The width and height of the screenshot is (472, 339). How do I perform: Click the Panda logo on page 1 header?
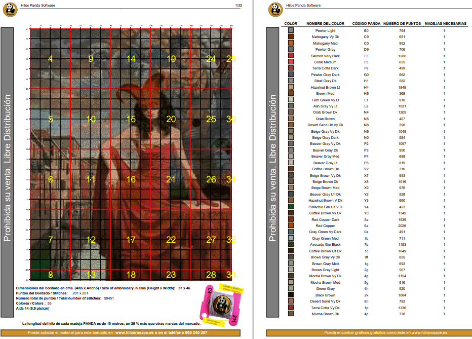10,10
